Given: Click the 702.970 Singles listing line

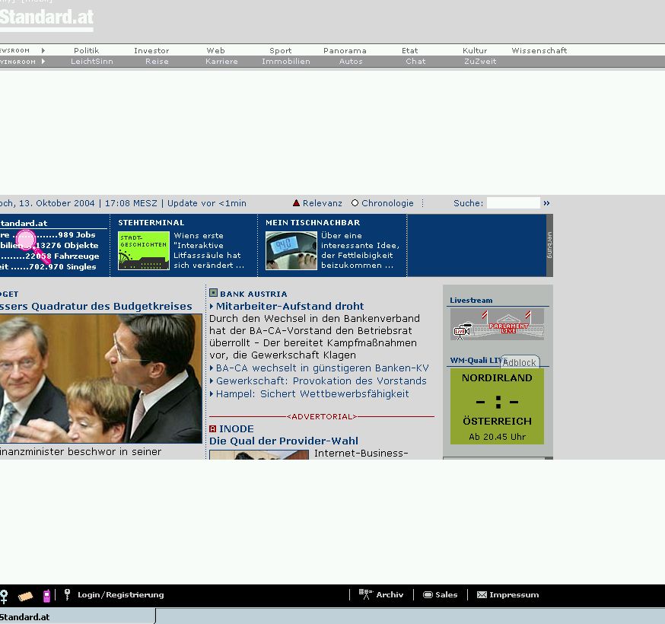Looking at the screenshot, I should (x=48, y=266).
